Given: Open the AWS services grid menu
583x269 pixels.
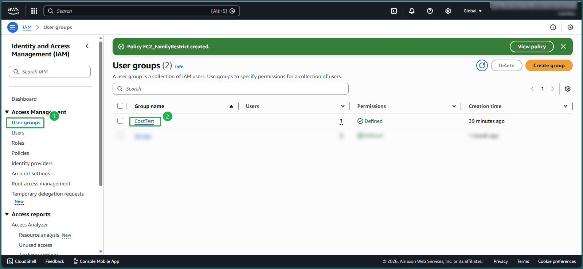Looking at the screenshot, I should click(x=34, y=11).
